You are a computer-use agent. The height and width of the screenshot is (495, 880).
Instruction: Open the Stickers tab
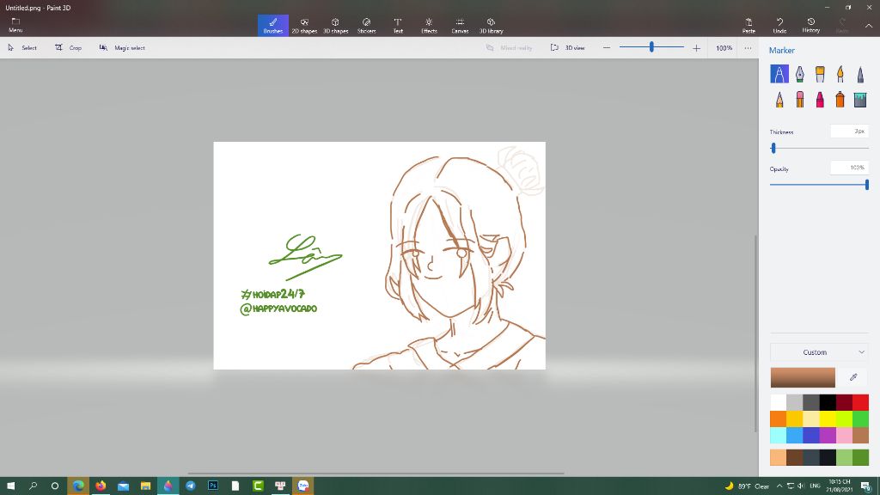366,26
